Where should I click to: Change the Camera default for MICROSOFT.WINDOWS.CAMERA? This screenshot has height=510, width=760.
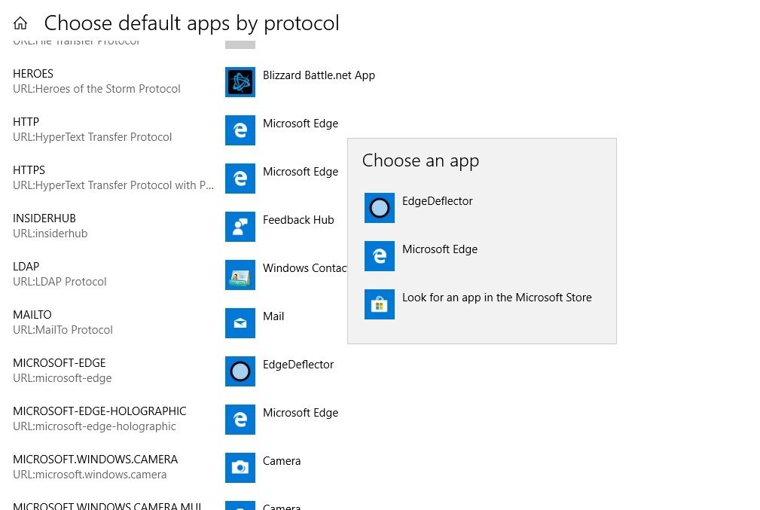click(282, 461)
